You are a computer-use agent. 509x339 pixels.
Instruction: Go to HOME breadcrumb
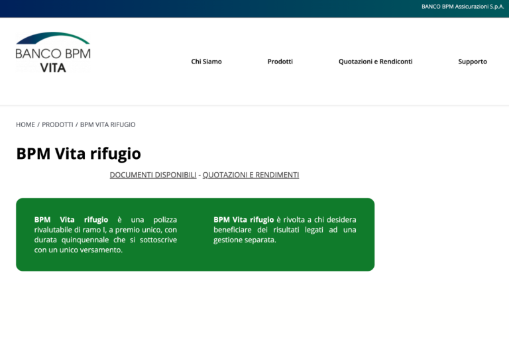25,124
